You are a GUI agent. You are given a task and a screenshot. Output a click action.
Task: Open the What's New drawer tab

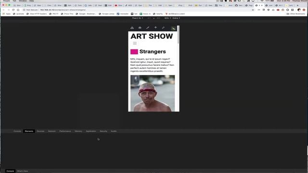(x=23, y=171)
